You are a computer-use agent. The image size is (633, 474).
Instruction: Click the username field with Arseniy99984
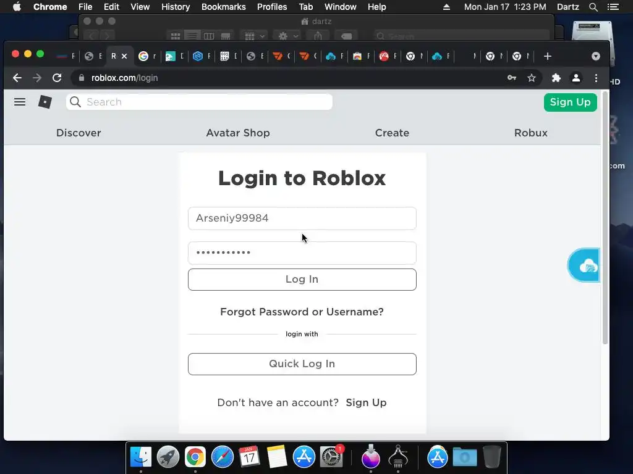302,218
